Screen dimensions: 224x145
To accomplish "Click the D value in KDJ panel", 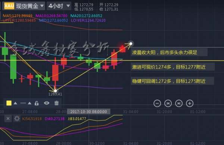I will (x=55, y=119).
